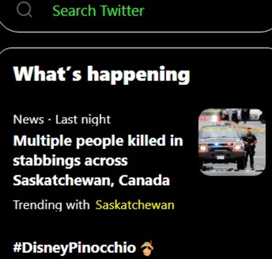Click the "News" category label
This screenshot has height=259, width=272.
coord(29,120)
